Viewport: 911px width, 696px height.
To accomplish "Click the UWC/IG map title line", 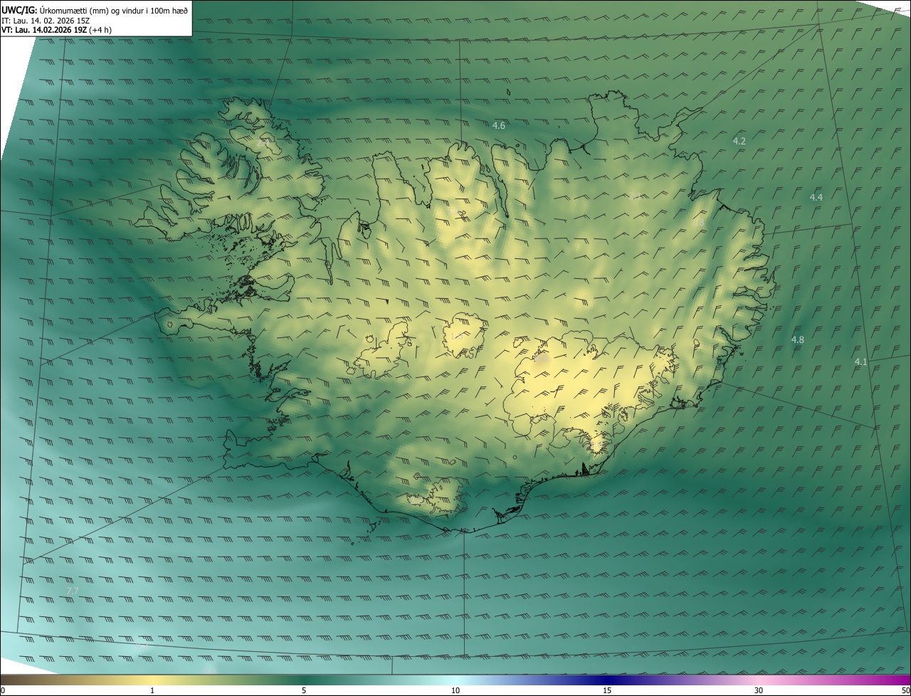I will coord(95,10).
